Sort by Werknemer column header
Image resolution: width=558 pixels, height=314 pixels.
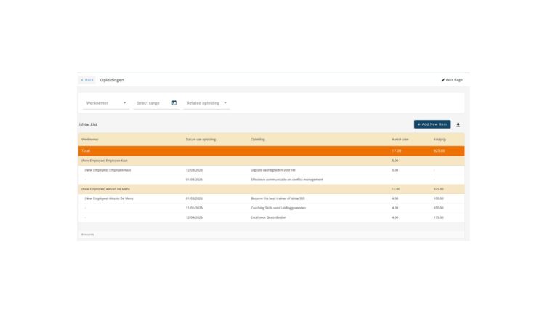pos(90,139)
